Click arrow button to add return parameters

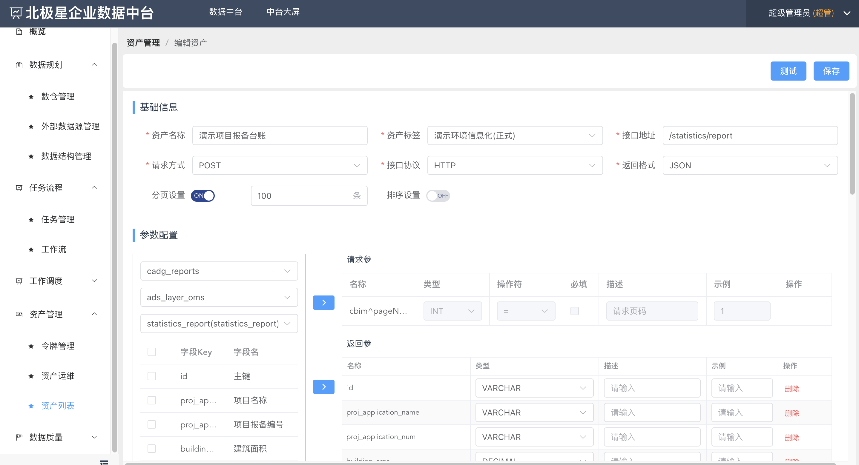point(323,387)
